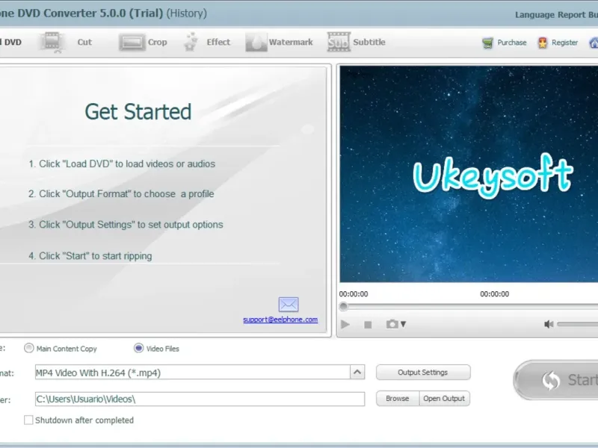Open the Language menu
Screen dimensions: 598x448
[x=534, y=15]
